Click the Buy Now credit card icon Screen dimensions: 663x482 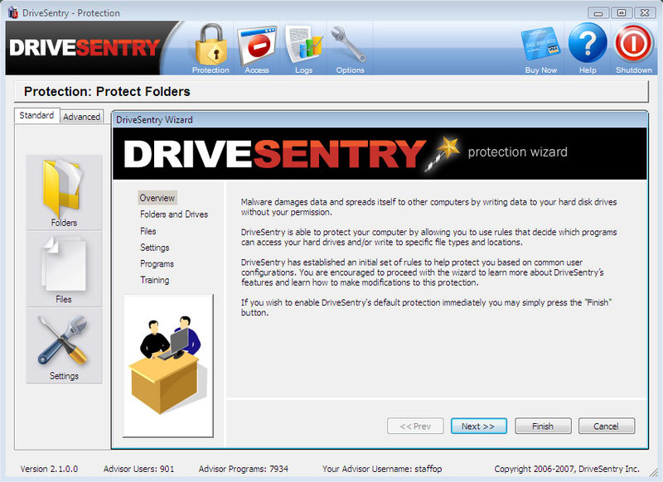pyautogui.click(x=541, y=49)
